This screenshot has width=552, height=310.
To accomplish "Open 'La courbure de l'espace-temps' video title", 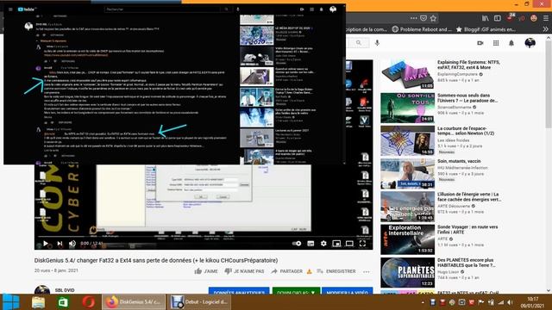I will [466, 131].
